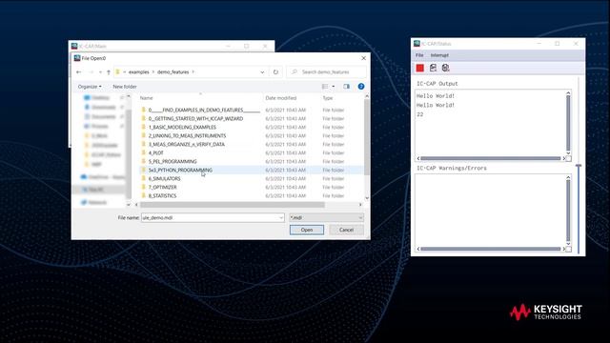This screenshot has height=343, width=610.
Task: Select the 5_PEL_PROGRAMMING folder
Action: pyautogui.click(x=173, y=161)
